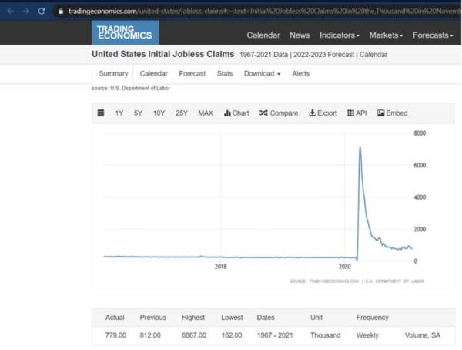Switch to the Stats tab
This screenshot has height=350, width=462.
pos(225,73)
